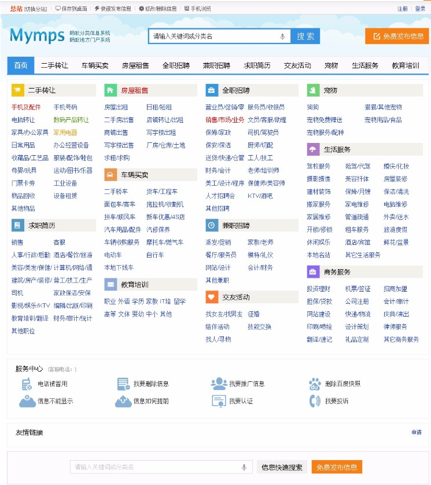Open the 鲜花/盆景 link
Image resolution: width=431 pixels, height=485 pixels.
tap(396, 242)
